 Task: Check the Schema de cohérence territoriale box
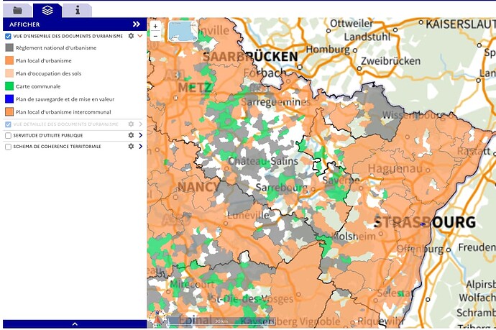click(8, 147)
